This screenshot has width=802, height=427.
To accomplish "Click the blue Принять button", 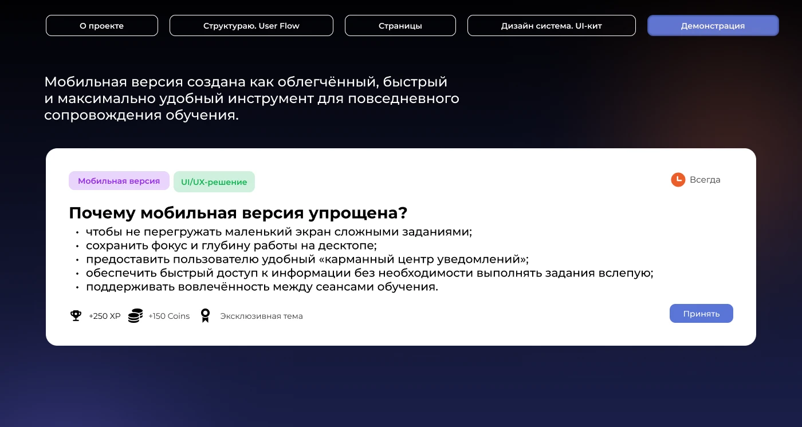I will [x=701, y=313].
